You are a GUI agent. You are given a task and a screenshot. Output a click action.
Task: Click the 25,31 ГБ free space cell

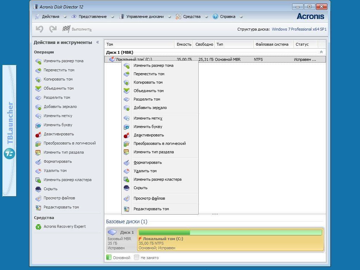click(206, 59)
